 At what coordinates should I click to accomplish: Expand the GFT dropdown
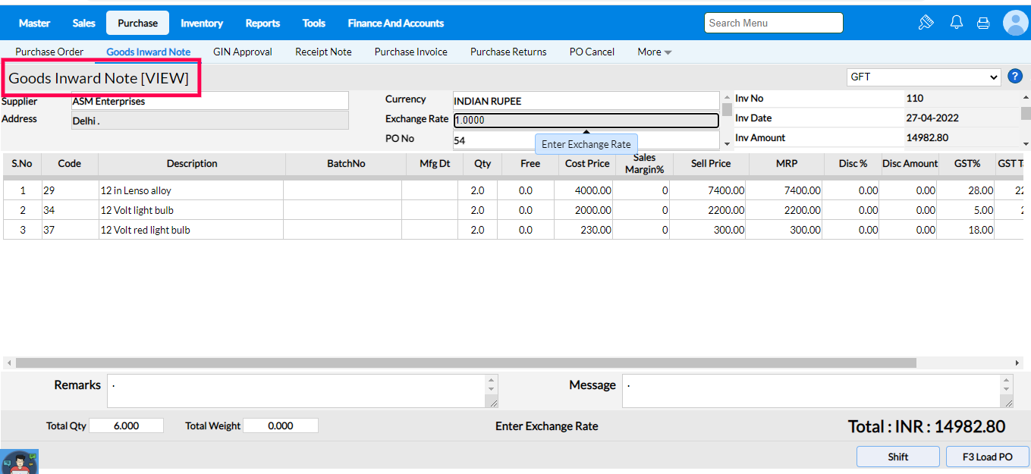point(924,77)
